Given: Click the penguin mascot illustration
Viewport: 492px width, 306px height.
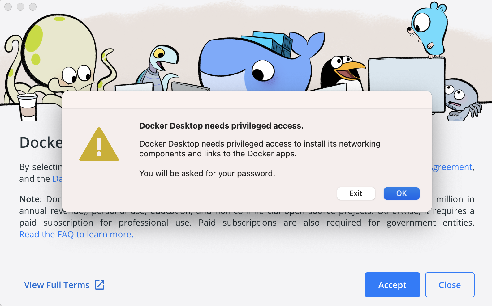Looking at the screenshot, I should 343,73.
